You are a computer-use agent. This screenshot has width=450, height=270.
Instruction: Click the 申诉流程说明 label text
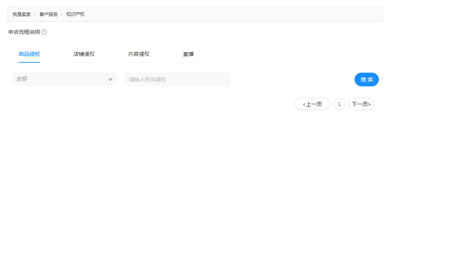[x=24, y=32]
